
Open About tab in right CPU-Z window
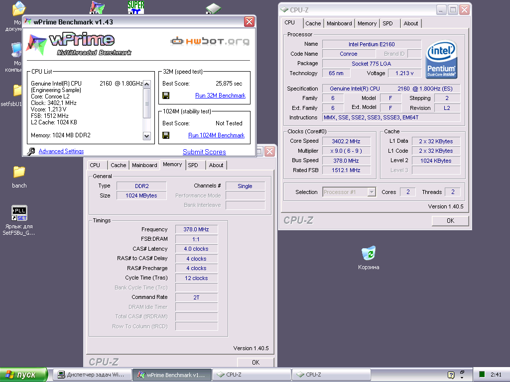click(410, 23)
